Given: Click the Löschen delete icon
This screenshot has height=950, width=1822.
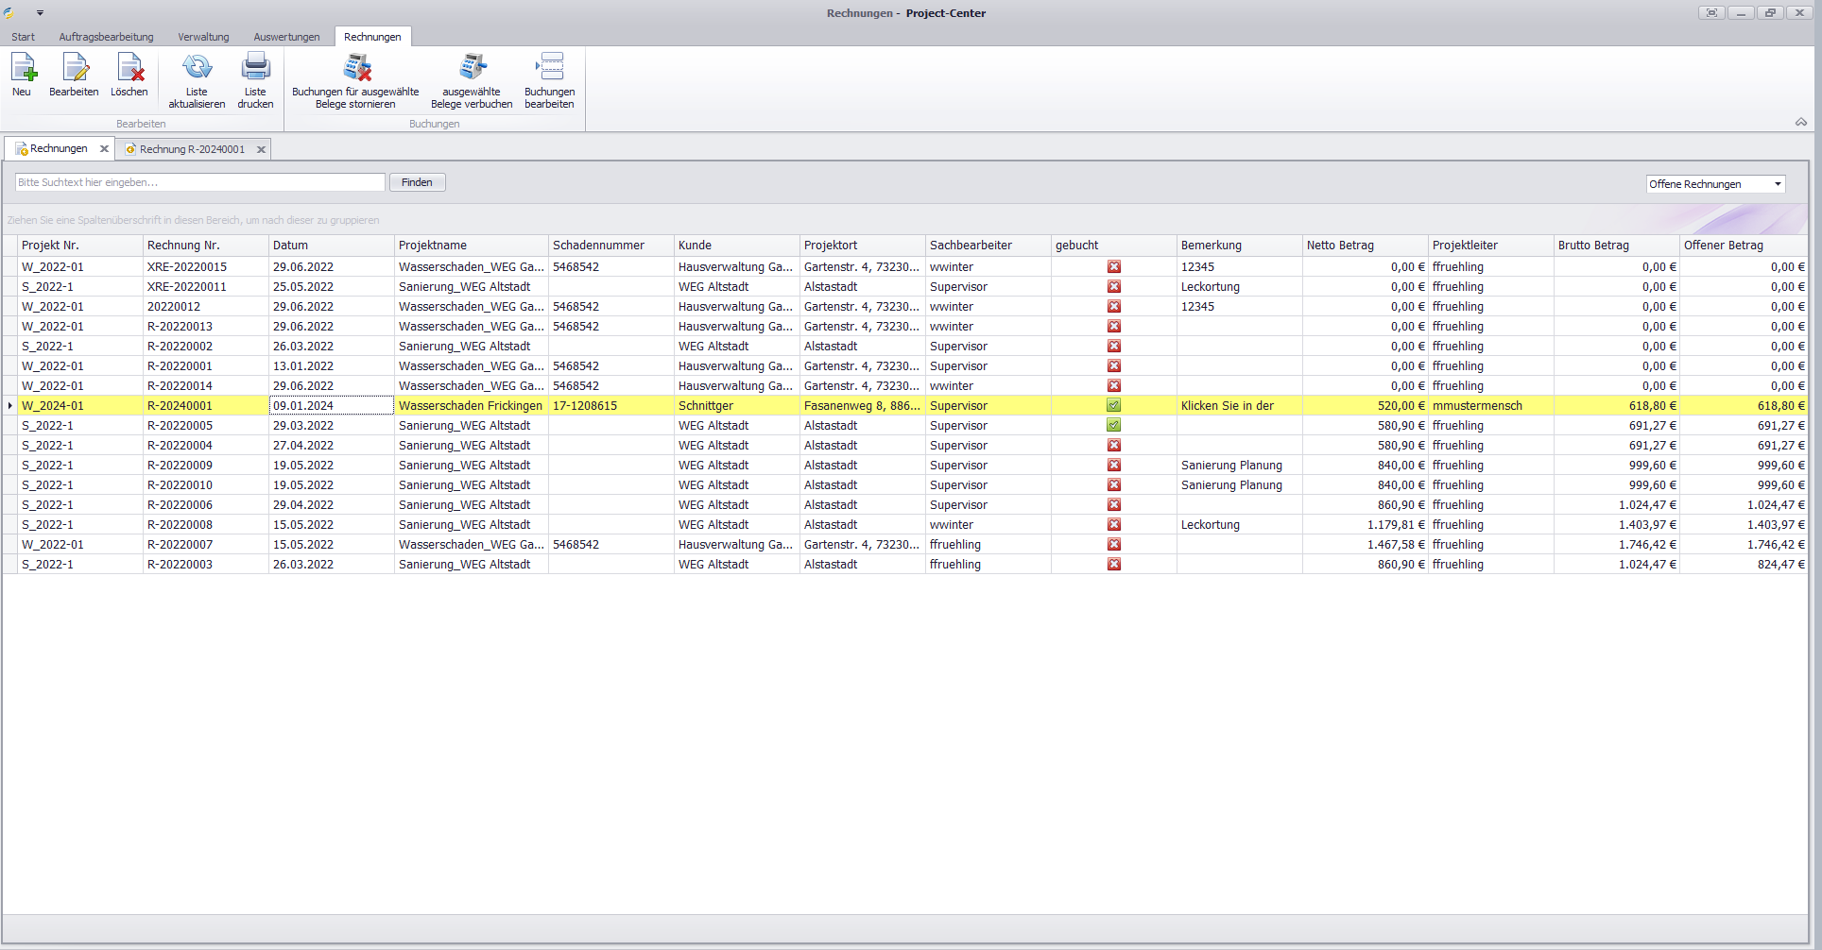Looking at the screenshot, I should [x=129, y=68].
